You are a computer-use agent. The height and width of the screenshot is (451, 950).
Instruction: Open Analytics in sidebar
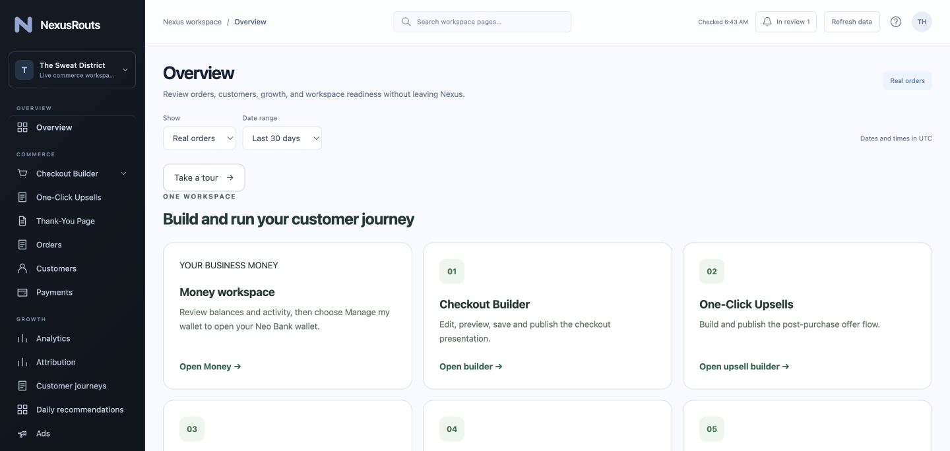[72, 338]
